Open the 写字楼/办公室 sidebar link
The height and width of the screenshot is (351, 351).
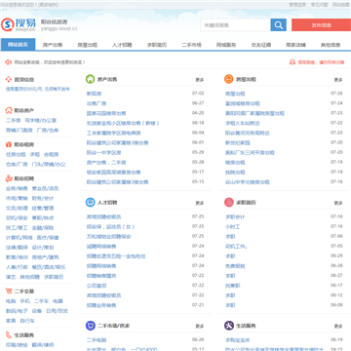(41, 120)
